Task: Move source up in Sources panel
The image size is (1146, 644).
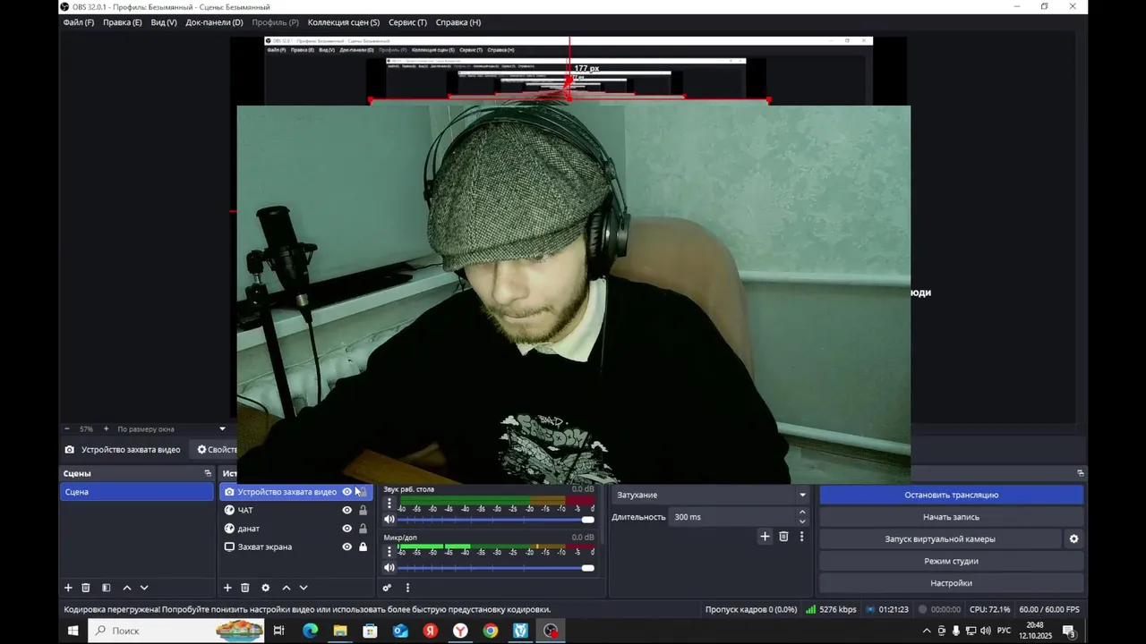Action: tap(286, 588)
